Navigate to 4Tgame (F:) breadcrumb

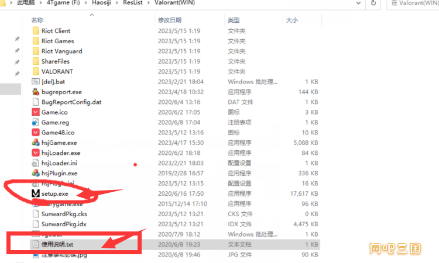tap(63, 3)
